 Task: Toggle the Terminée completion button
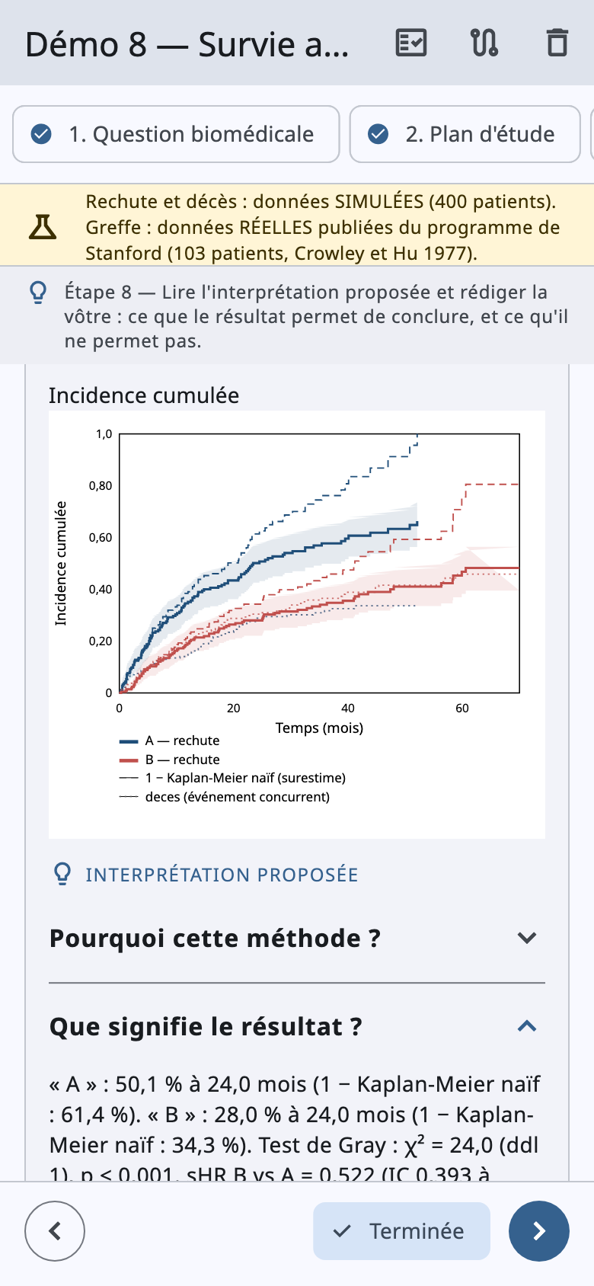pyautogui.click(x=401, y=1231)
